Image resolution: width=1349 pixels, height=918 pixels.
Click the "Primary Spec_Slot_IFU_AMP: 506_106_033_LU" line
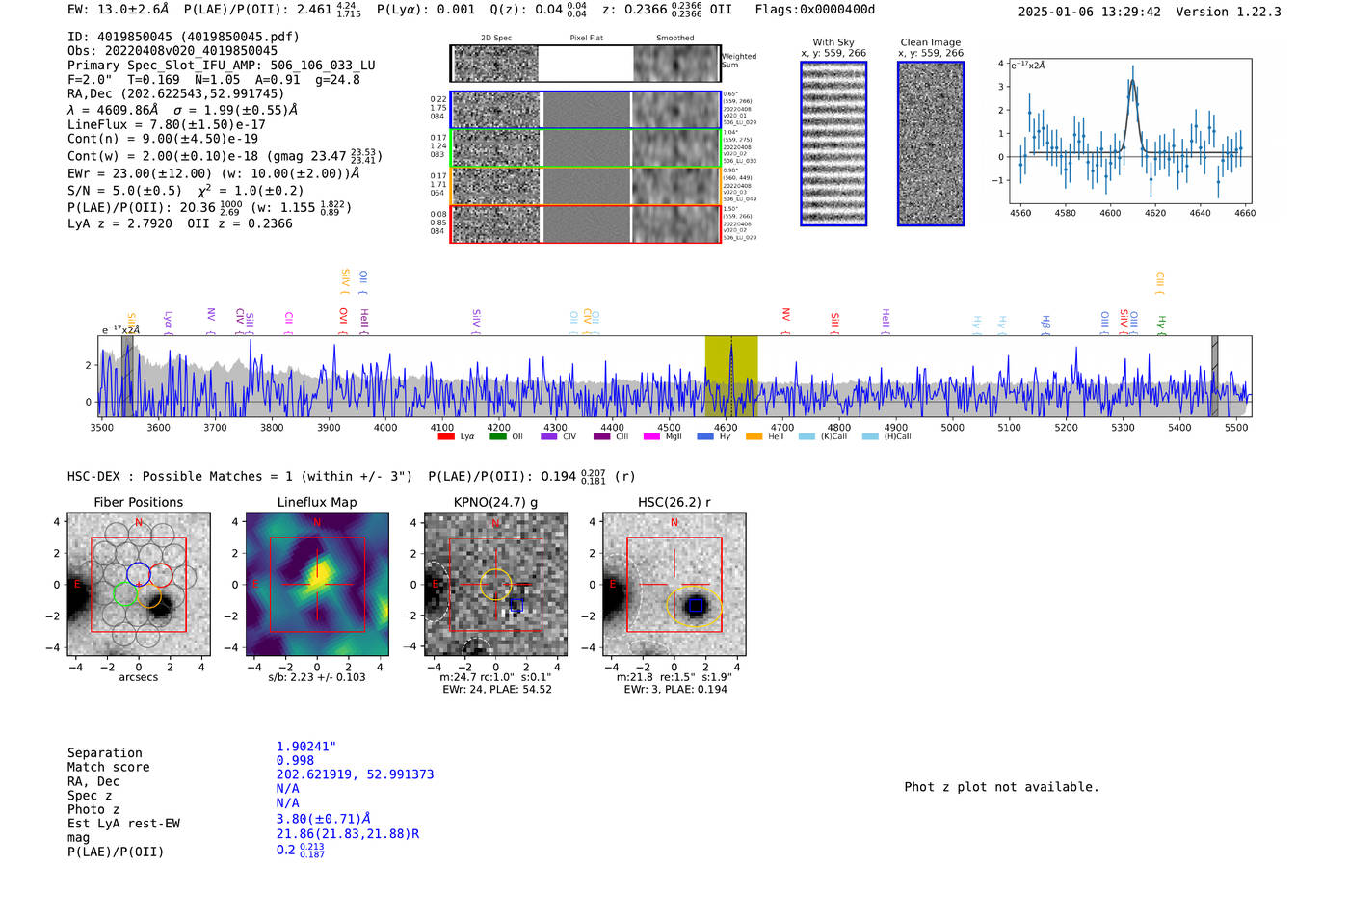[x=222, y=66]
